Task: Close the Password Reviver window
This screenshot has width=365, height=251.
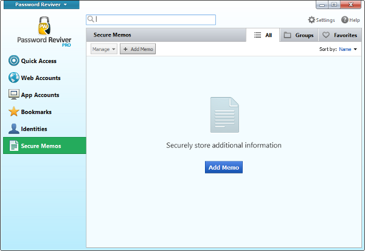Action: pyautogui.click(x=350, y=5)
